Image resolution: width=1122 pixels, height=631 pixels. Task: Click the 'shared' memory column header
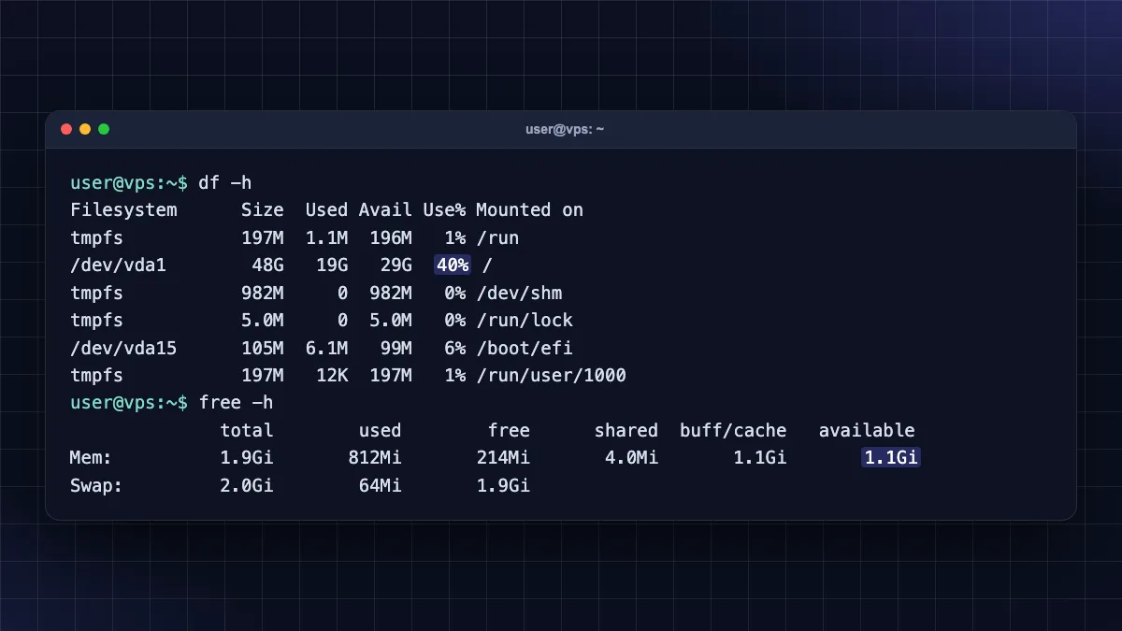click(626, 431)
